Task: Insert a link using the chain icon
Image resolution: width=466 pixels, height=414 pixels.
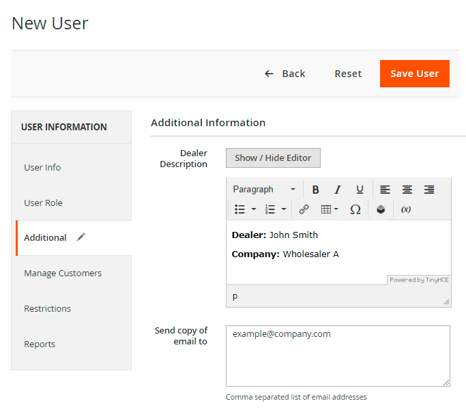Action: 304,209
